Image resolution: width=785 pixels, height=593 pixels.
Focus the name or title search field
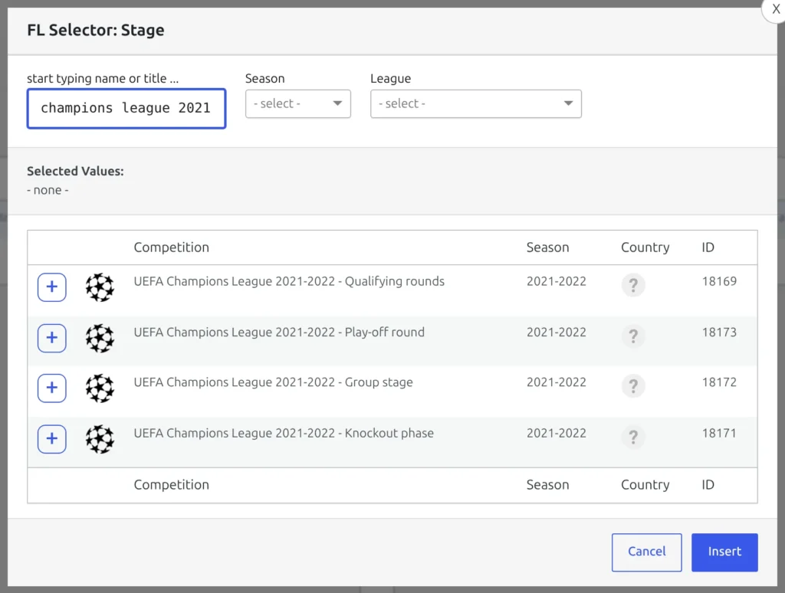click(x=126, y=109)
